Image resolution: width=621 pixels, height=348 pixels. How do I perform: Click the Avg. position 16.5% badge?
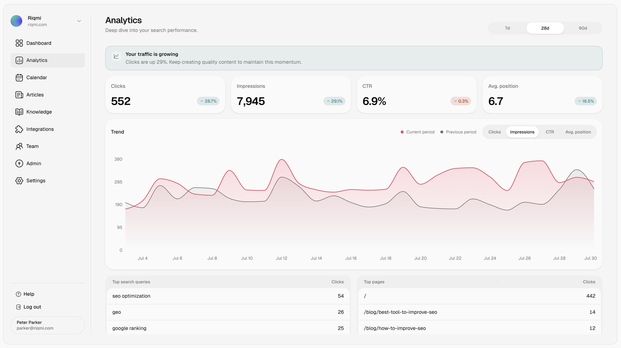tap(586, 101)
